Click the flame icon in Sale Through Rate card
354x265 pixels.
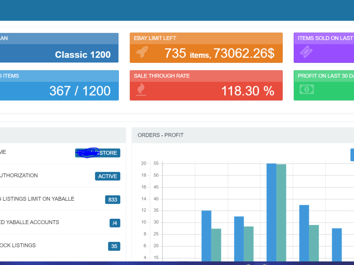(141, 89)
